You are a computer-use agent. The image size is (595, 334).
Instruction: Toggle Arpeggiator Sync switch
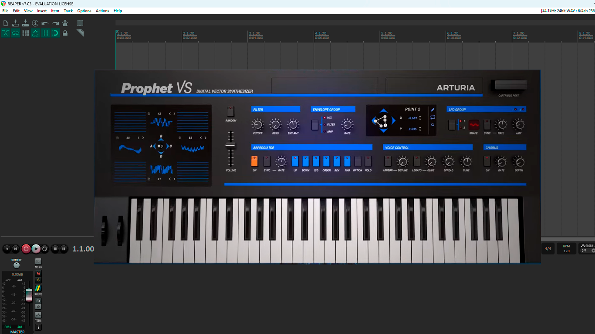pyautogui.click(x=267, y=161)
